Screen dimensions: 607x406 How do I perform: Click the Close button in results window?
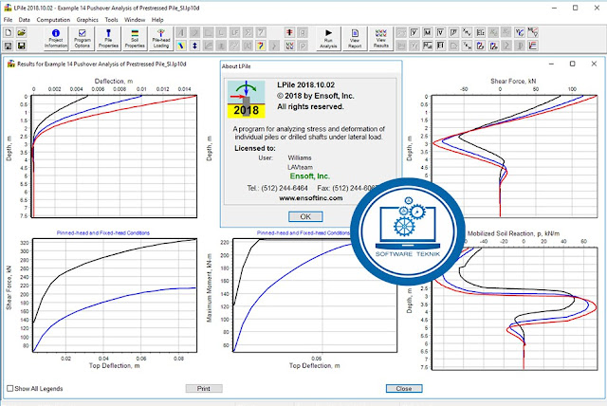404,389
